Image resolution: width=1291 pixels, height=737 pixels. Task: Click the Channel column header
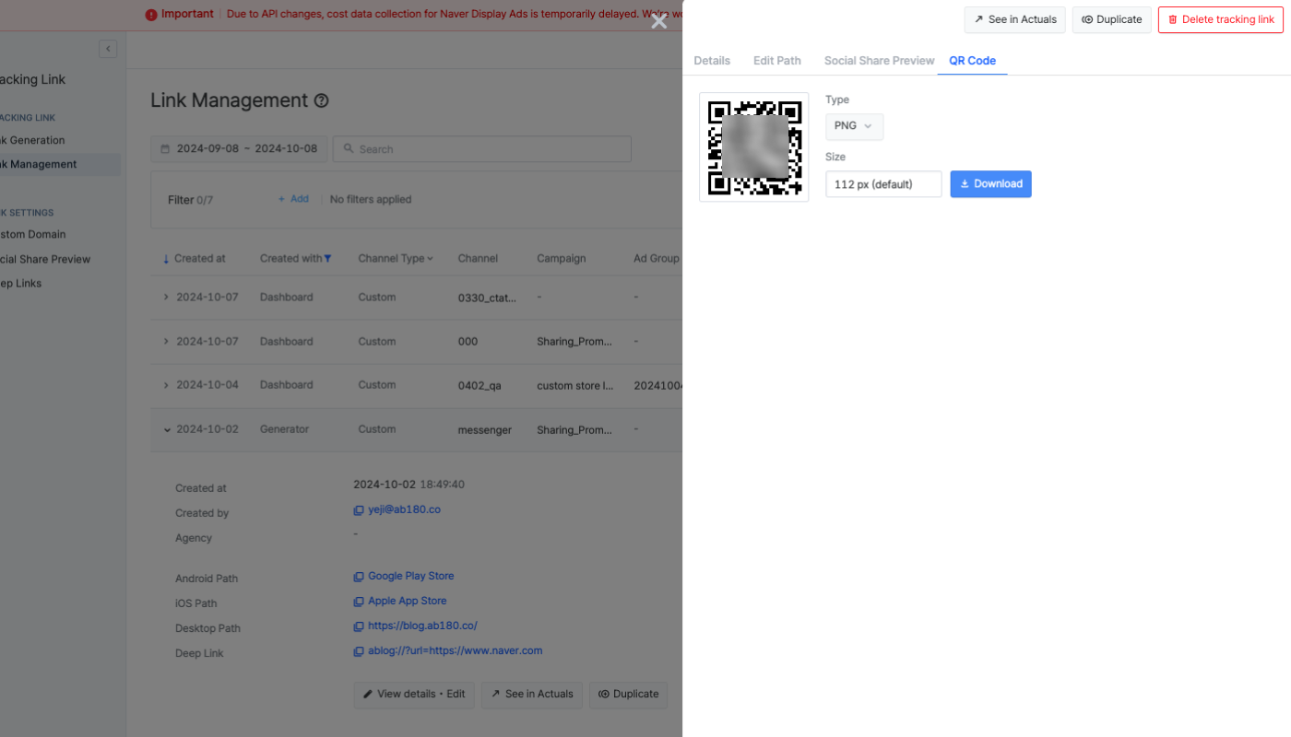(478, 259)
